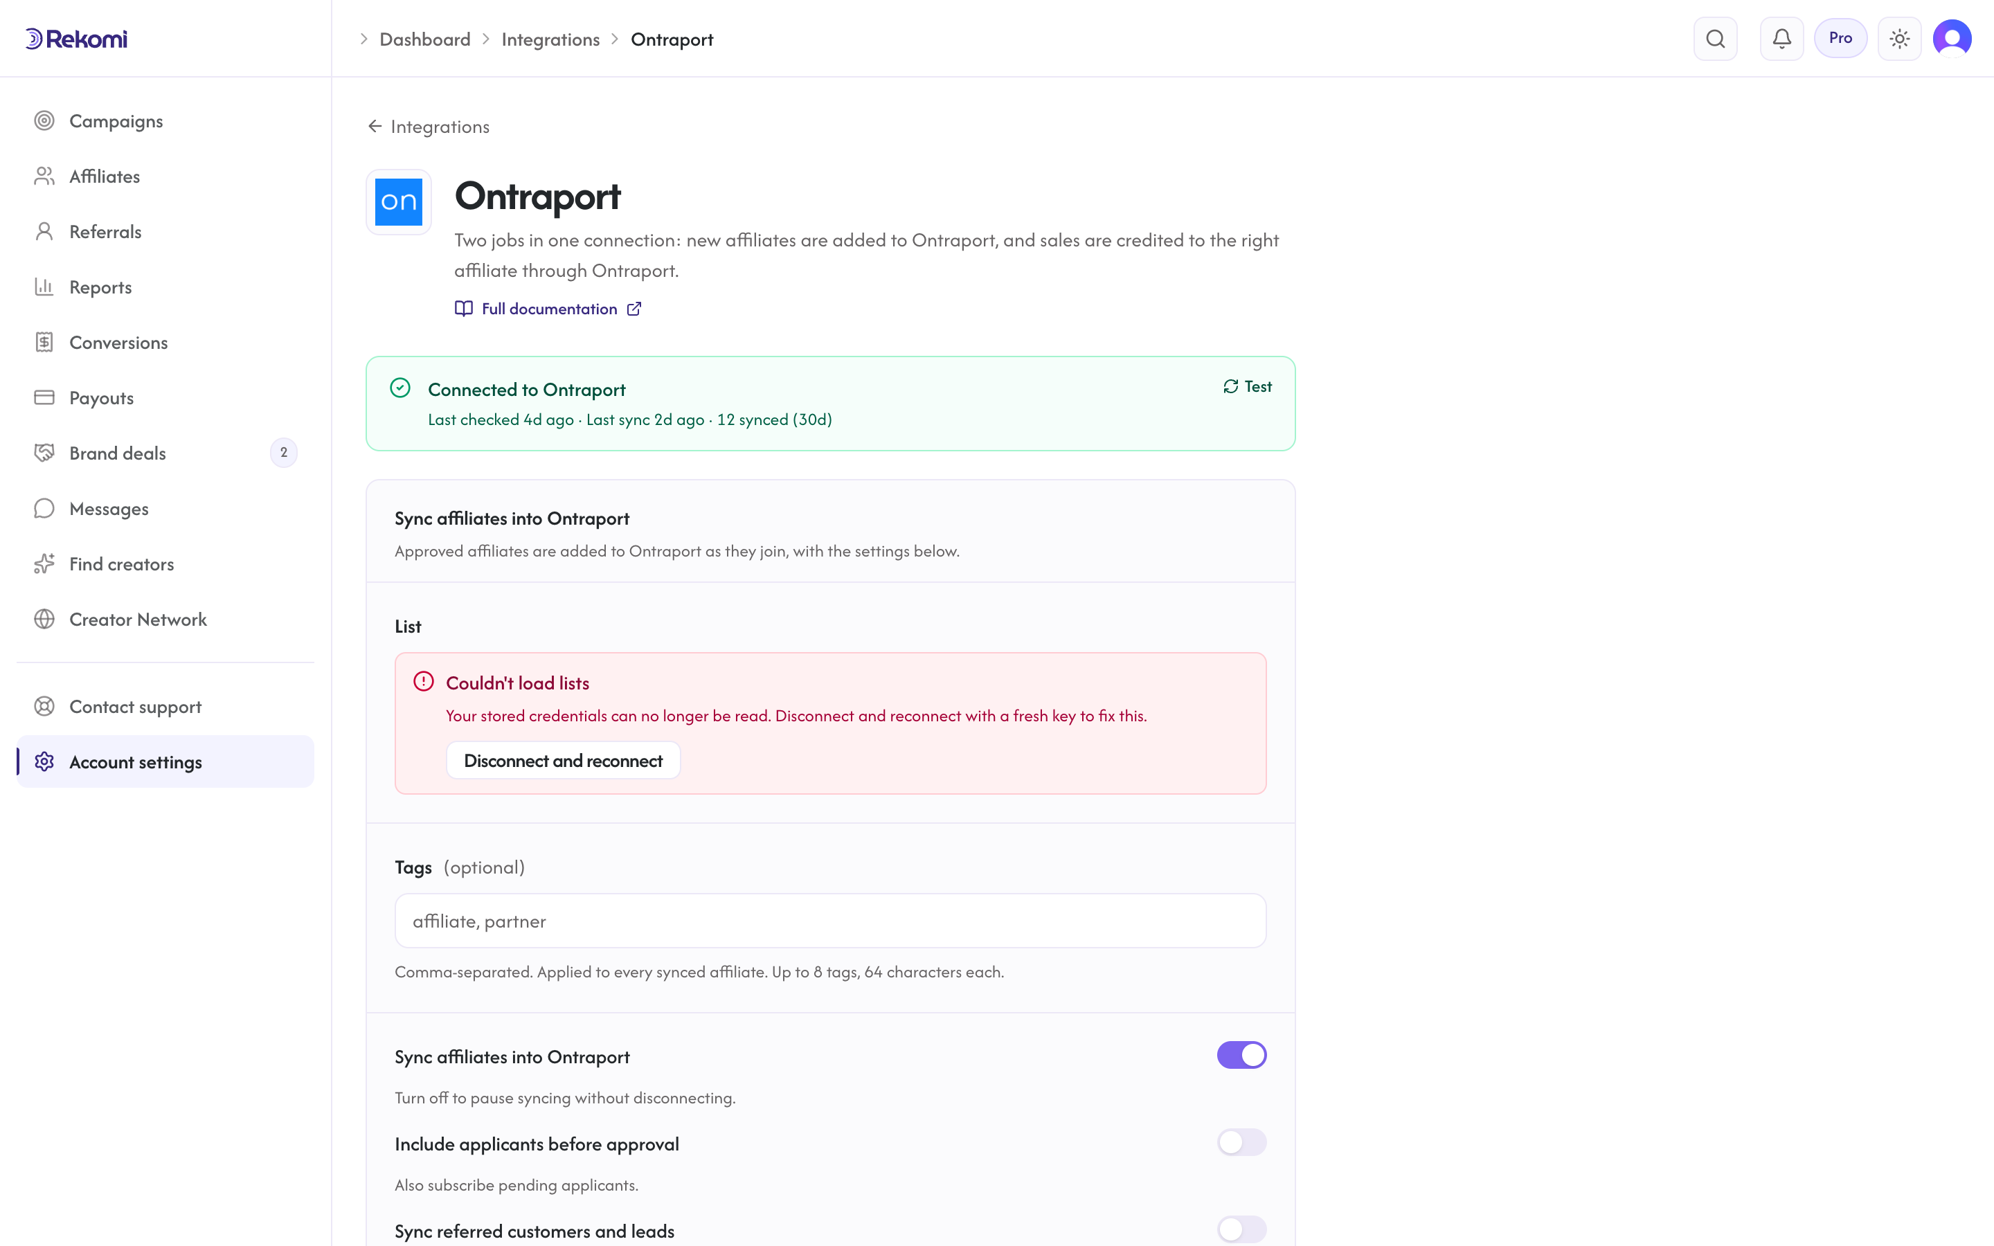The height and width of the screenshot is (1246, 1994).
Task: Click the Conversions receipt icon
Action: point(44,342)
